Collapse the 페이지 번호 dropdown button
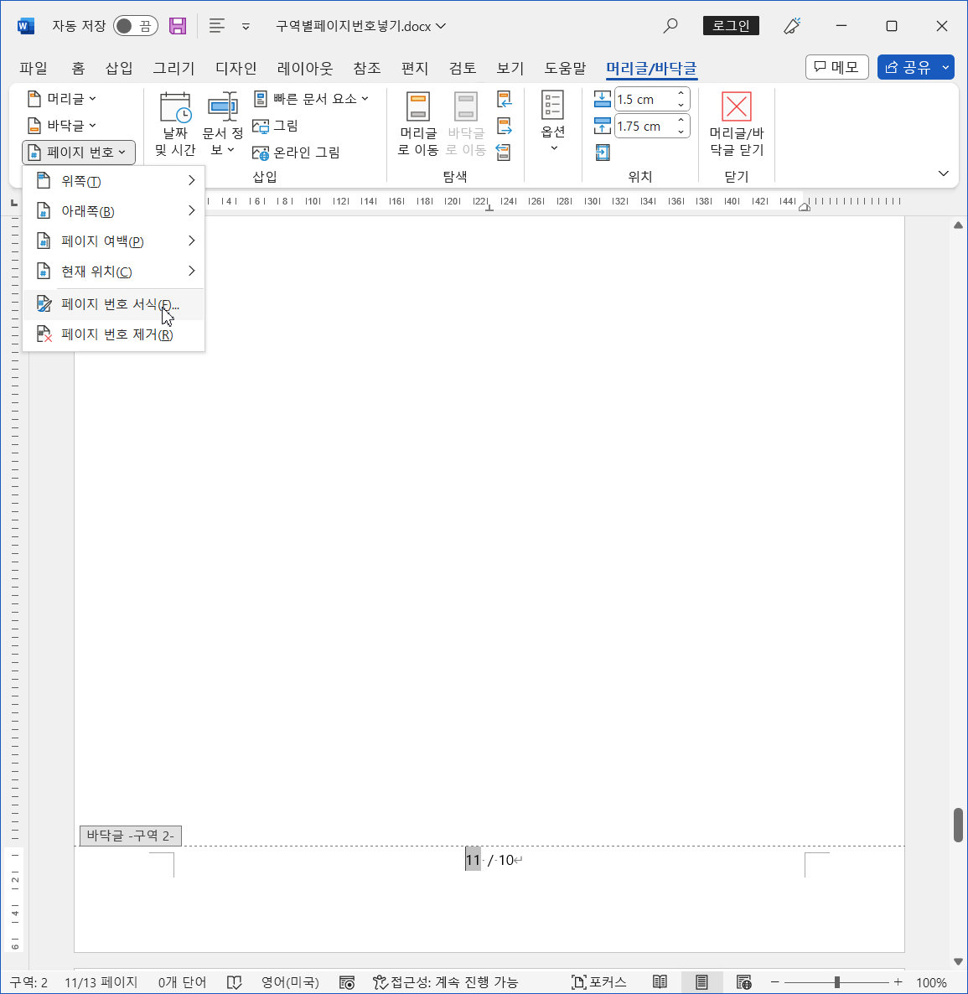 click(x=79, y=153)
